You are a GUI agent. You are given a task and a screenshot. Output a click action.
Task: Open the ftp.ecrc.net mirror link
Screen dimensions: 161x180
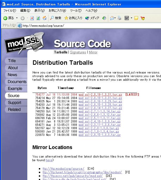coord(73,176)
